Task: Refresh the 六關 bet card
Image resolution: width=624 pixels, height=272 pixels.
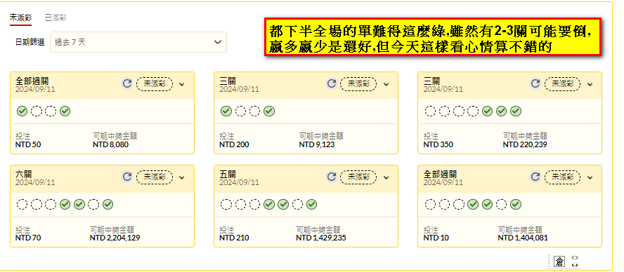Action: click(x=127, y=177)
